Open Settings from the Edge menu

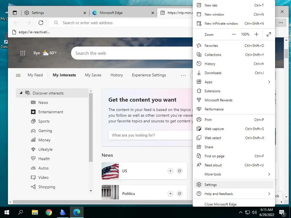tap(234, 185)
